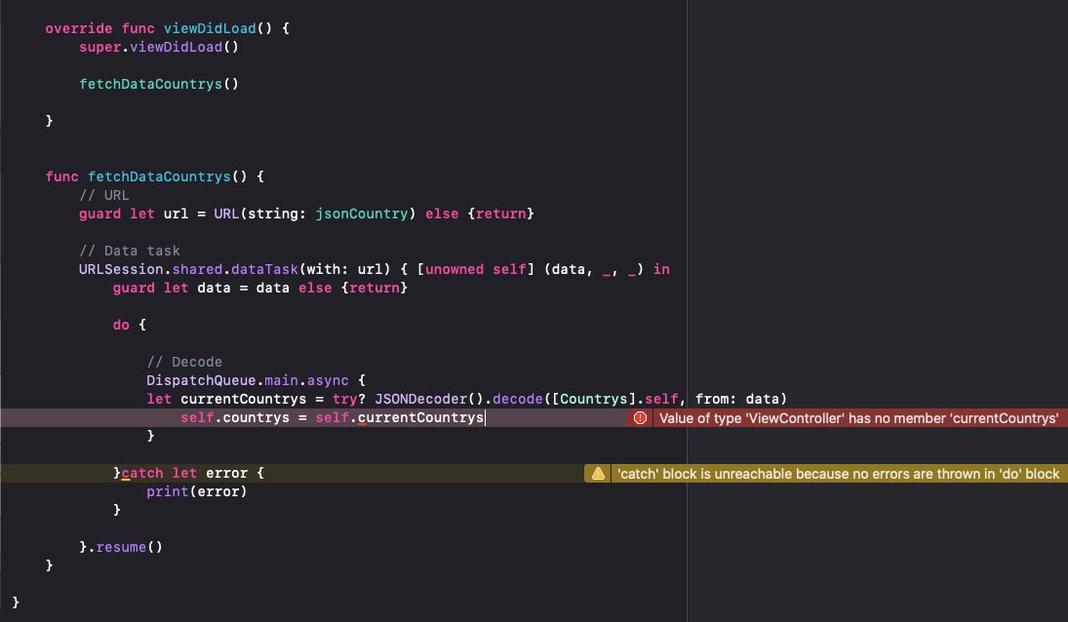Open warning message about unreachable 'catch' block

click(x=838, y=474)
